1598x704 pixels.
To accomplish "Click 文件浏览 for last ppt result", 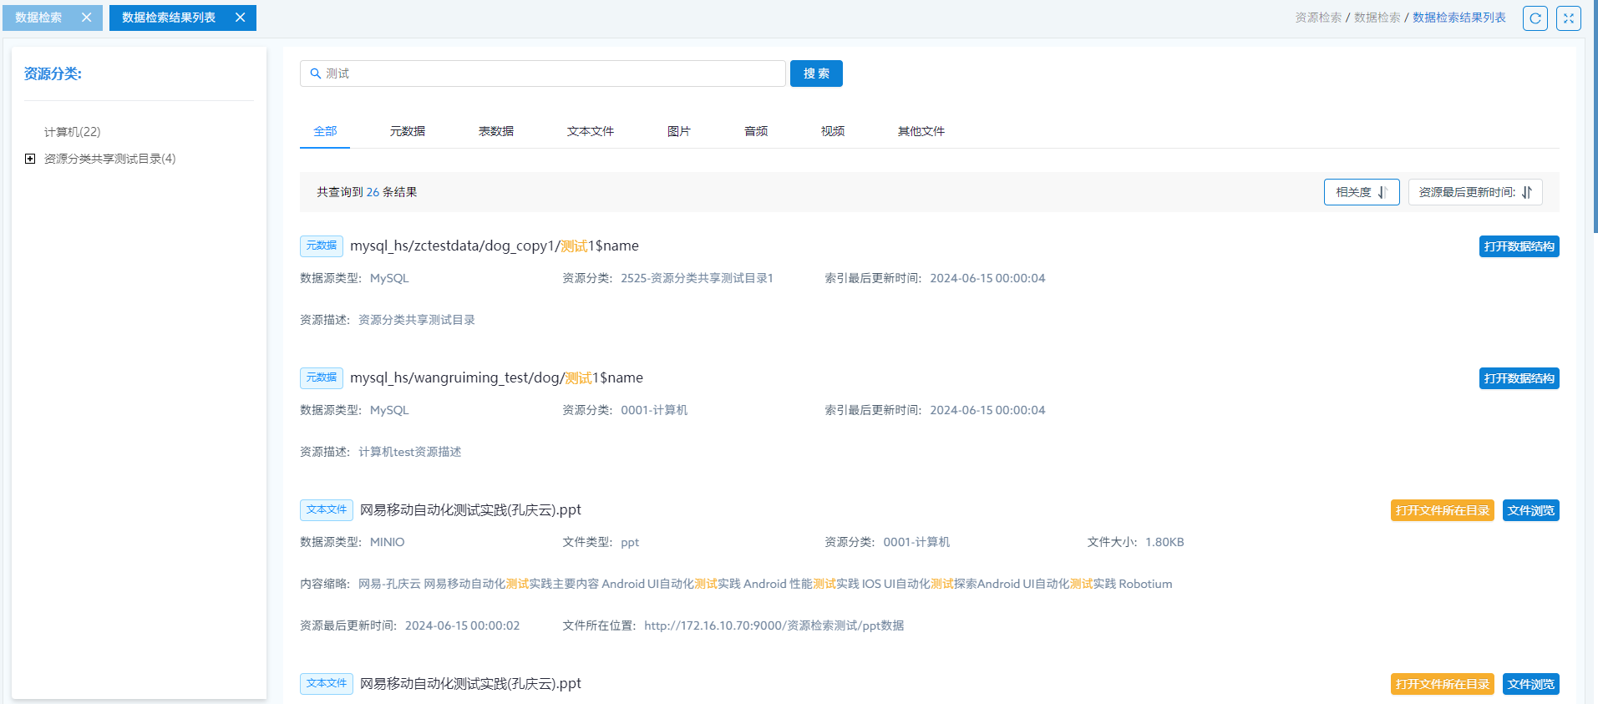I will pyautogui.click(x=1530, y=684).
